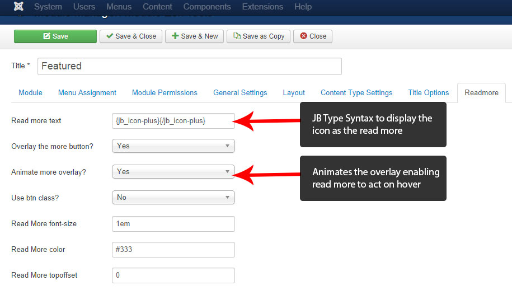Focus the Title input field
Screen dimensions: 512x304
190,66
